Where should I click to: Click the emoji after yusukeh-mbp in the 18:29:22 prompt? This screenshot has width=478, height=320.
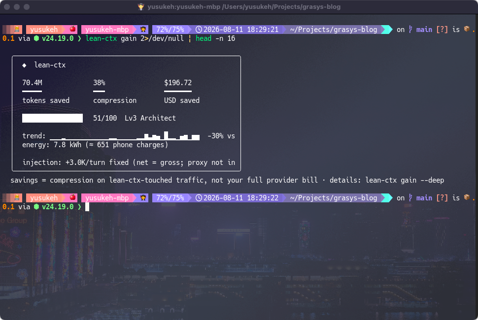(x=143, y=197)
